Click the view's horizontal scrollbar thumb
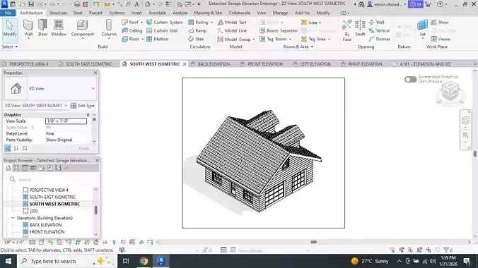 click(x=313, y=242)
